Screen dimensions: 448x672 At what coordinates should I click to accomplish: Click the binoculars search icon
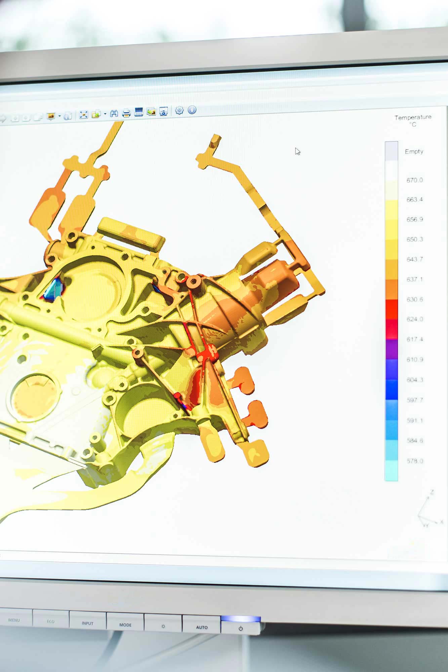click(114, 114)
